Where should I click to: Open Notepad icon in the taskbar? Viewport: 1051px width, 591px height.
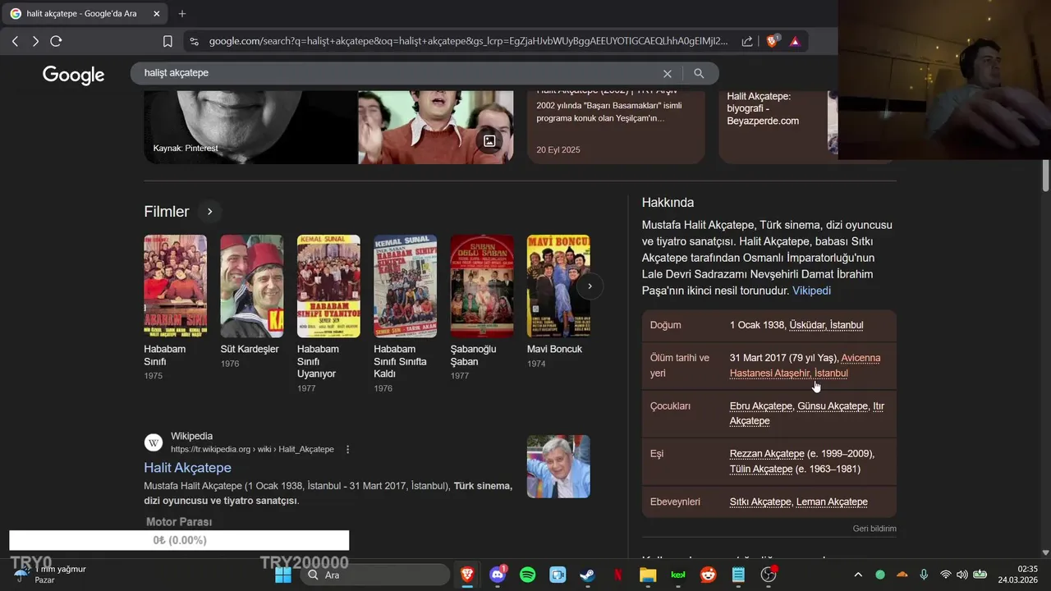coord(739,575)
